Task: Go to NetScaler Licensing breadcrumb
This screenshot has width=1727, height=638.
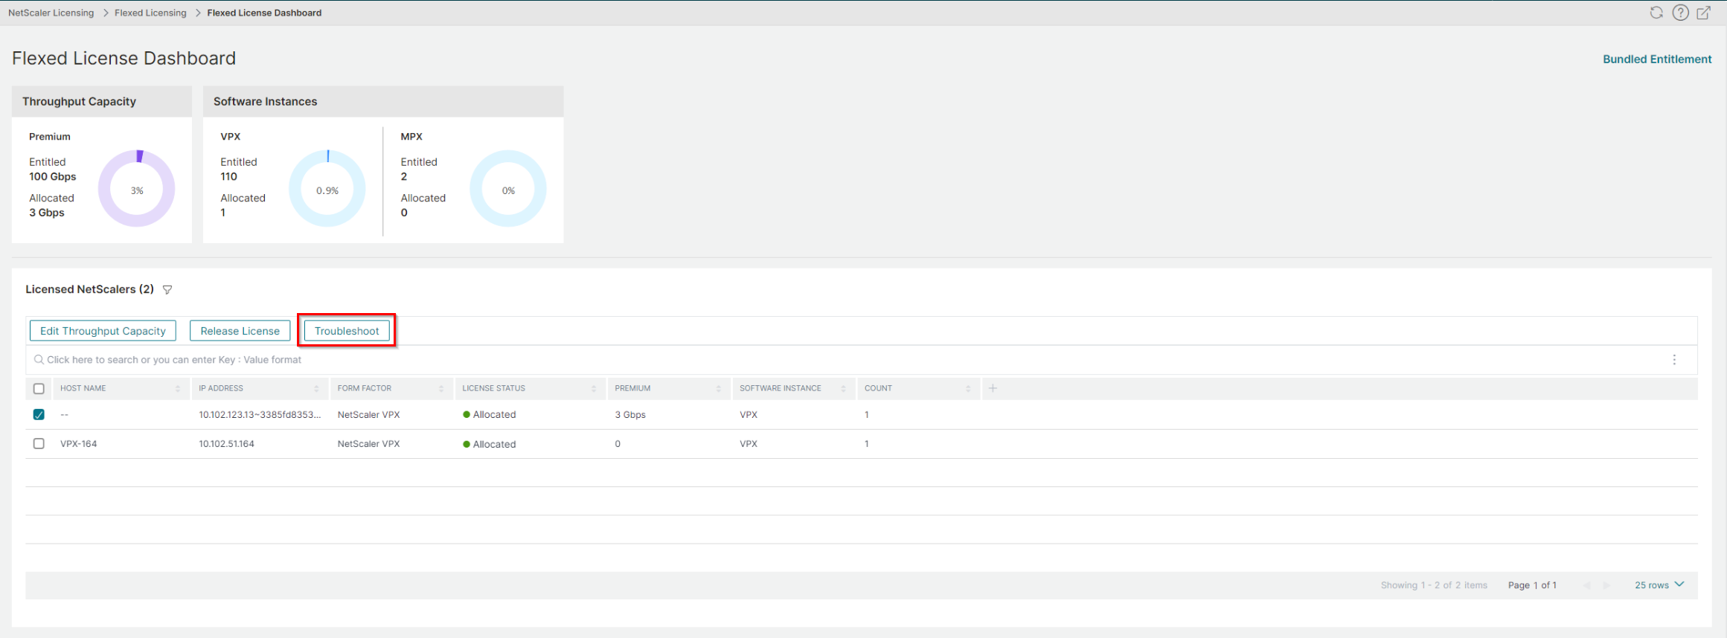Action: (x=51, y=13)
